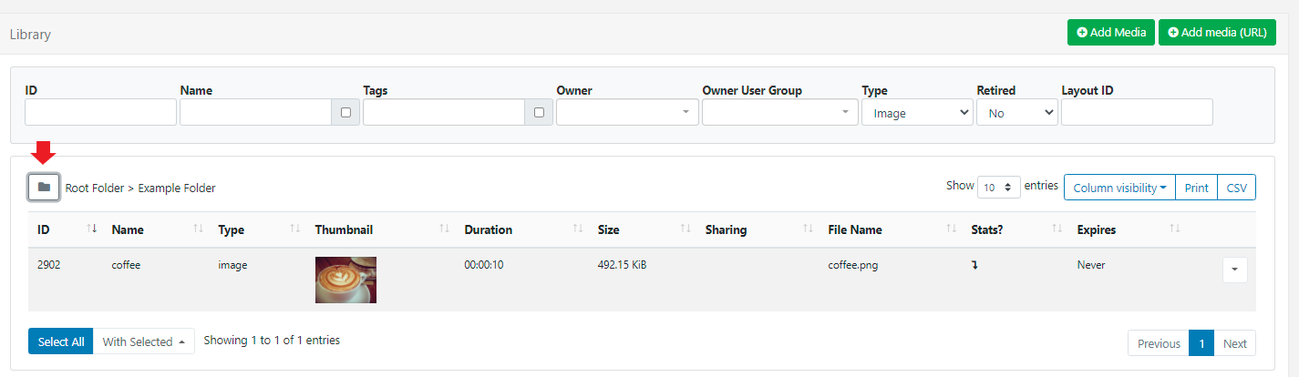Click the Type column sort icon
Viewport: 1299px width, 377px height.
(x=294, y=229)
